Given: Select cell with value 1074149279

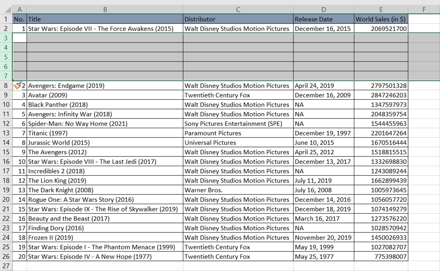Looking at the screenshot, I should pos(381,209).
